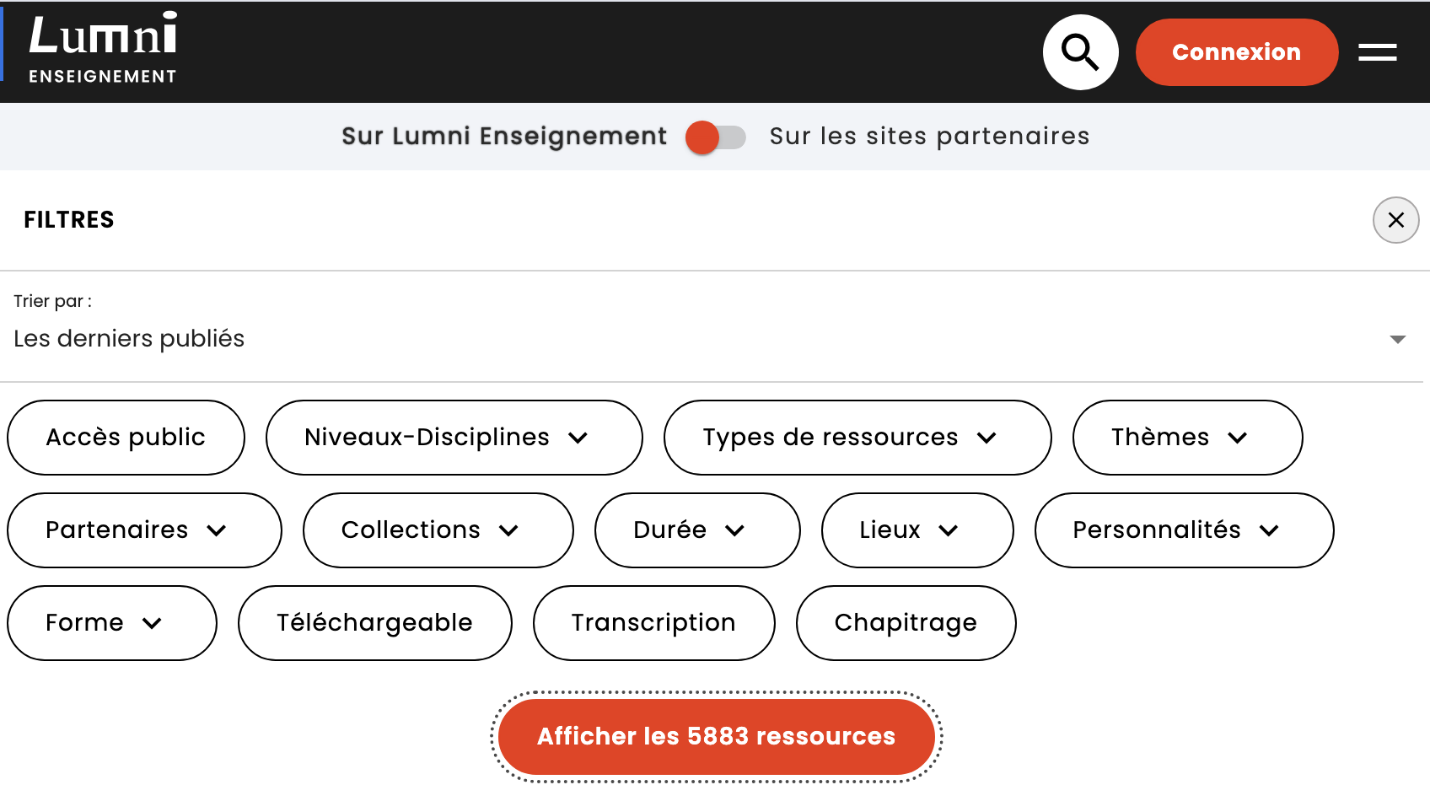Click Afficher les 5883 ressources

point(716,736)
